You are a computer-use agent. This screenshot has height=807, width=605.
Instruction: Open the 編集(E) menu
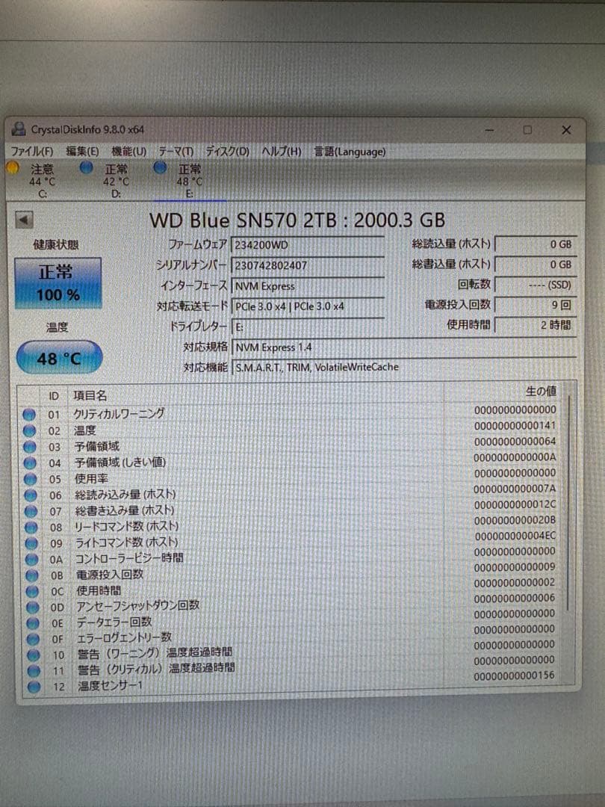click(82, 151)
